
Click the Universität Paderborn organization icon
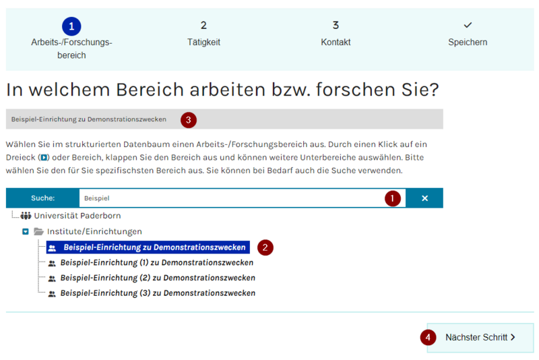pos(26,216)
